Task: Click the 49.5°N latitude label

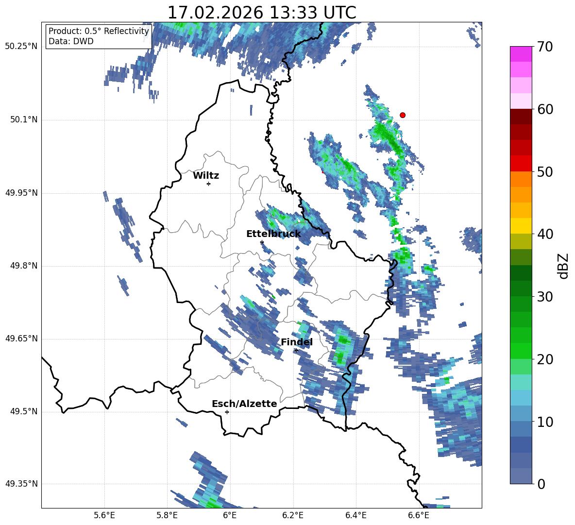Action: (x=23, y=411)
